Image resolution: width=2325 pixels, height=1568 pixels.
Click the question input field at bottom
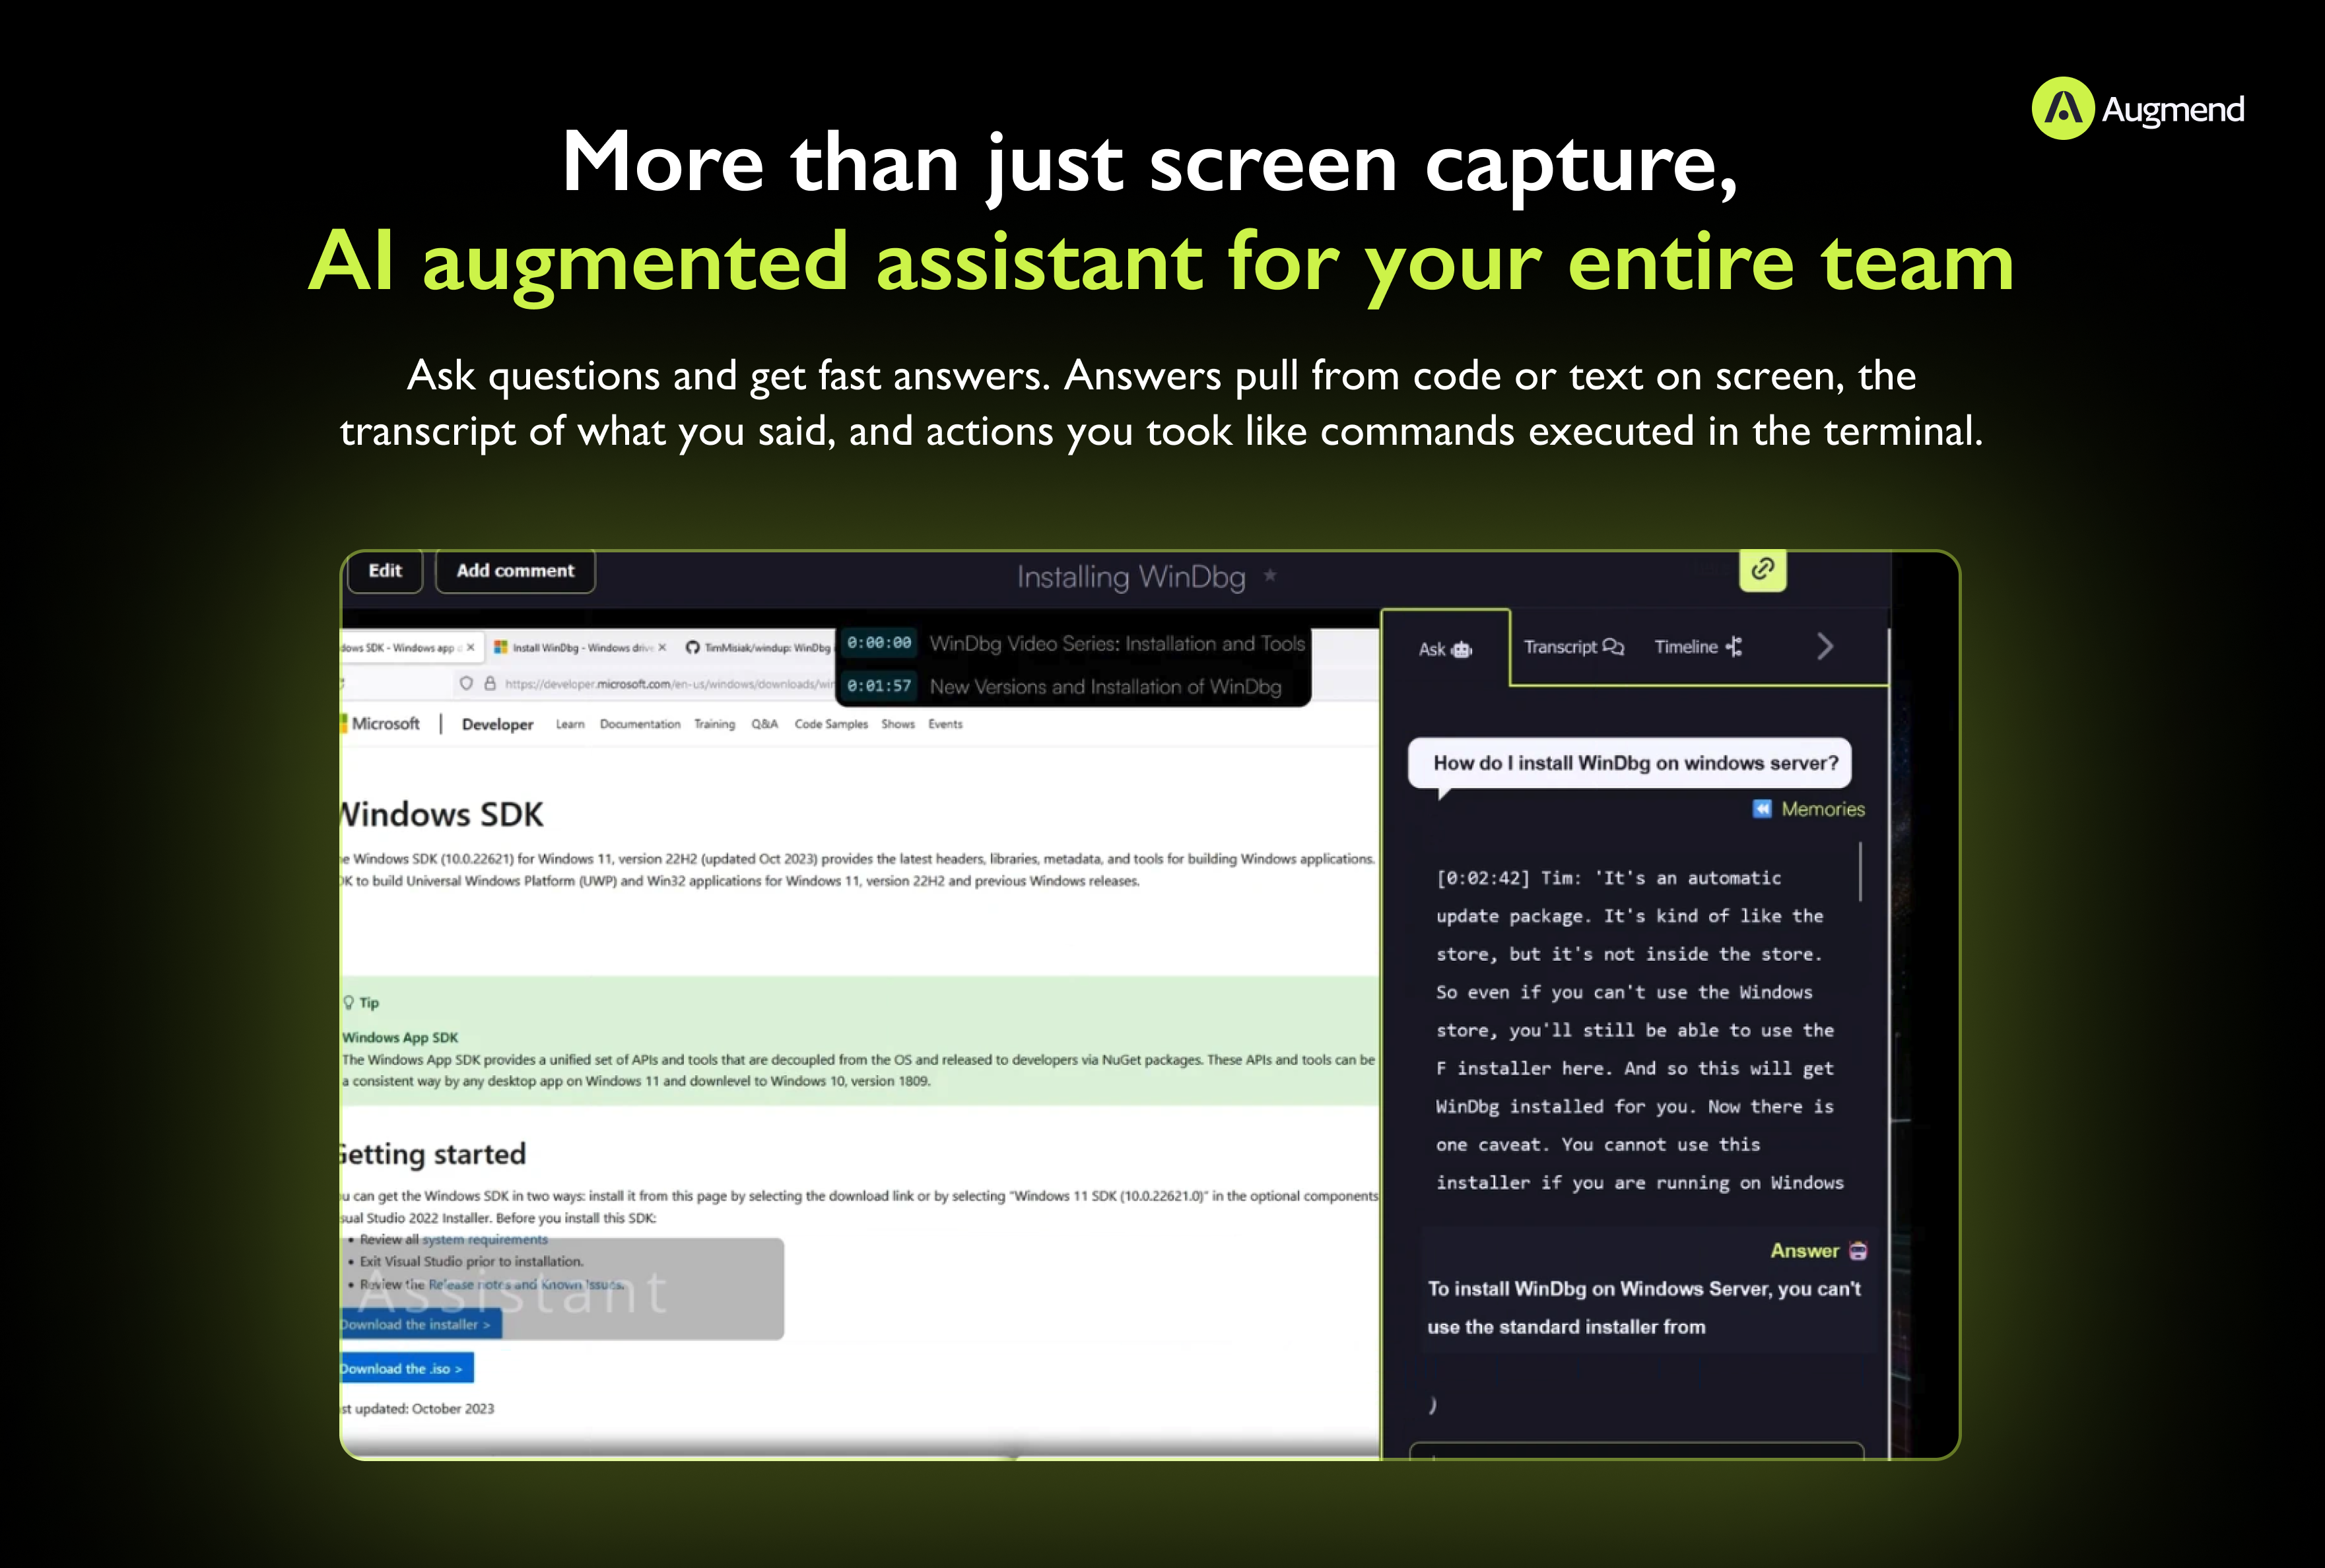tap(1636, 1451)
